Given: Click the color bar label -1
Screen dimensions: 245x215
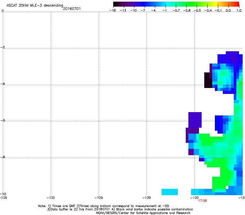Looking at the screenshot, I should [x=164, y=11].
